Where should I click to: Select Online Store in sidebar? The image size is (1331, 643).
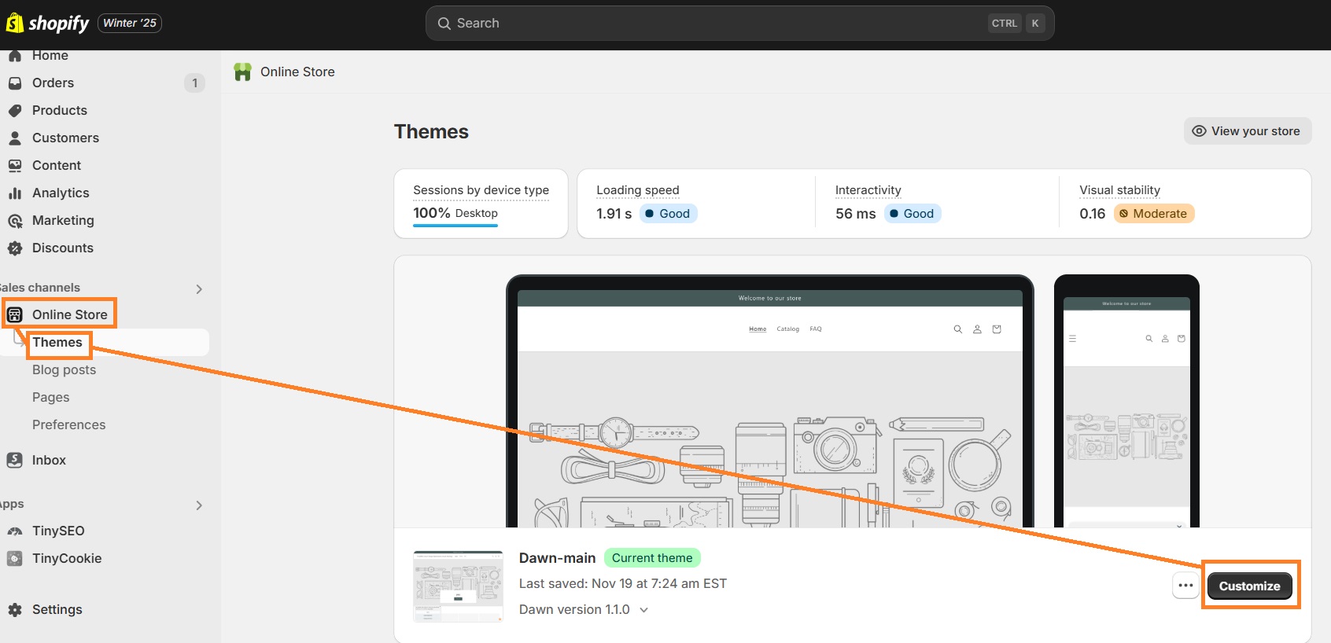pos(69,314)
